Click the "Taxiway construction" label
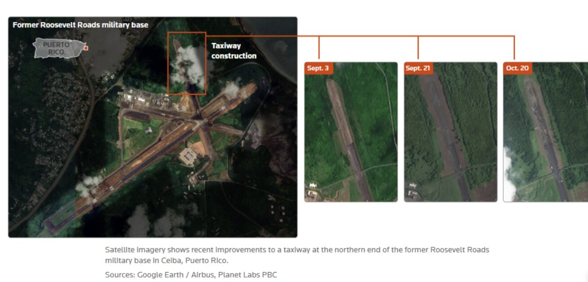 (x=233, y=51)
